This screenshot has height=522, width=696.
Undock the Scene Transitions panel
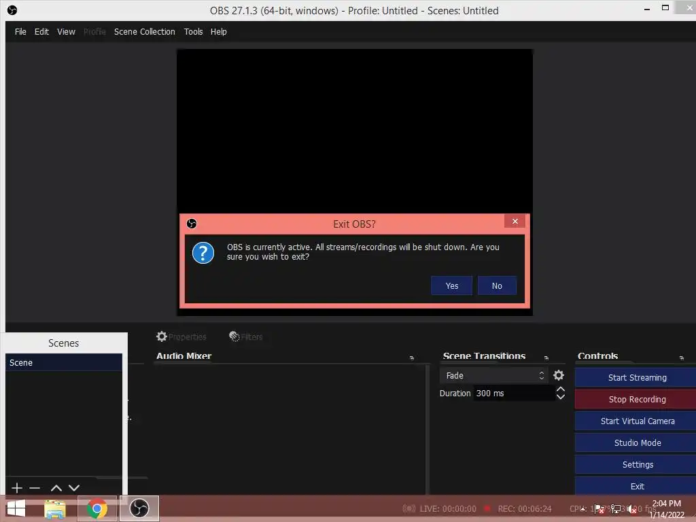pyautogui.click(x=546, y=358)
